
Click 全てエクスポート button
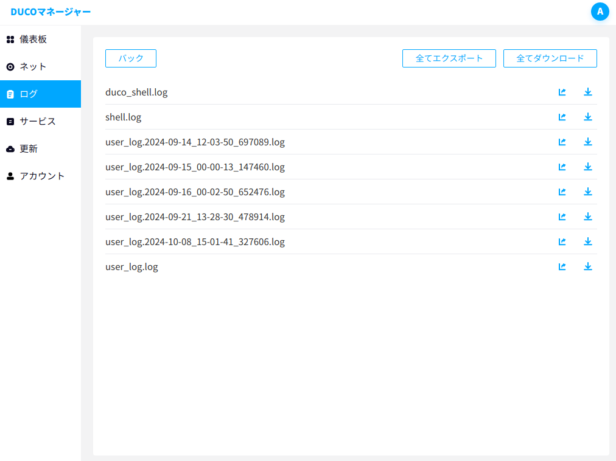coord(449,58)
